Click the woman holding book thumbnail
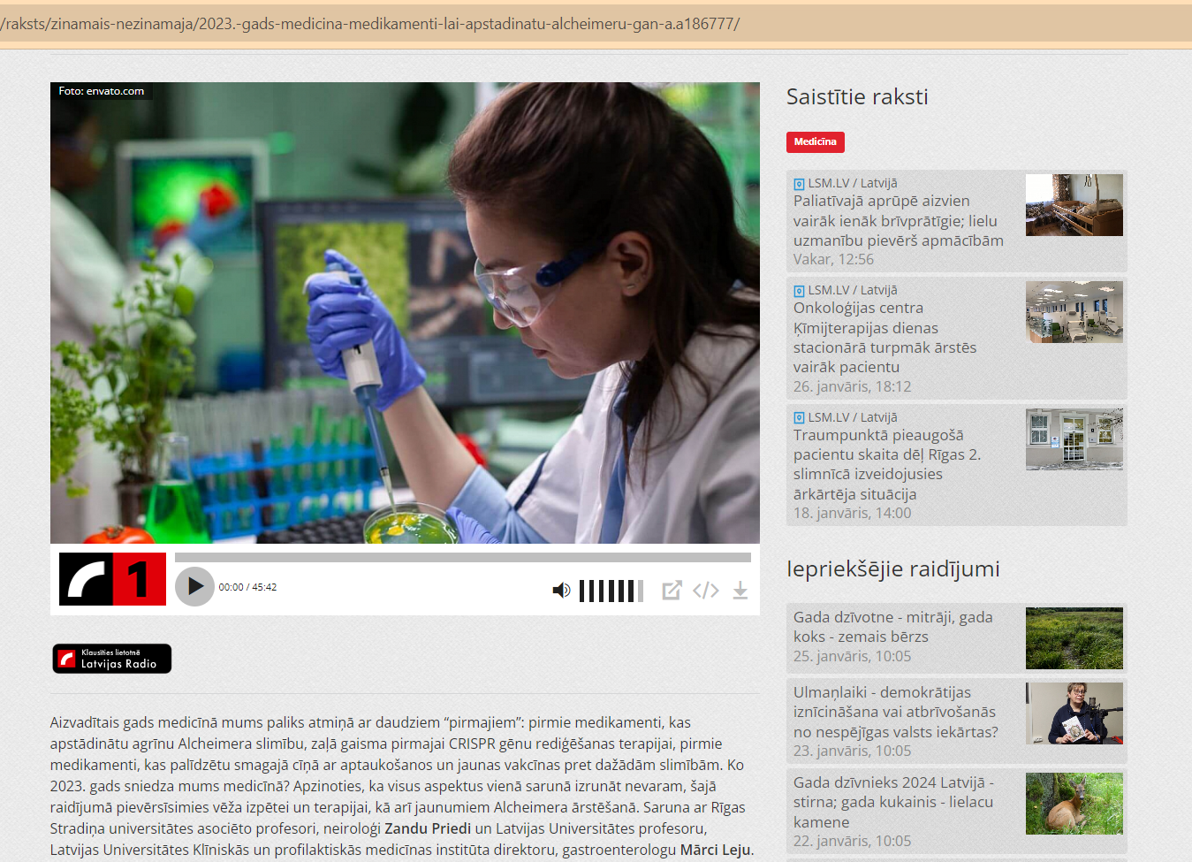The image size is (1192, 862). 1074,713
